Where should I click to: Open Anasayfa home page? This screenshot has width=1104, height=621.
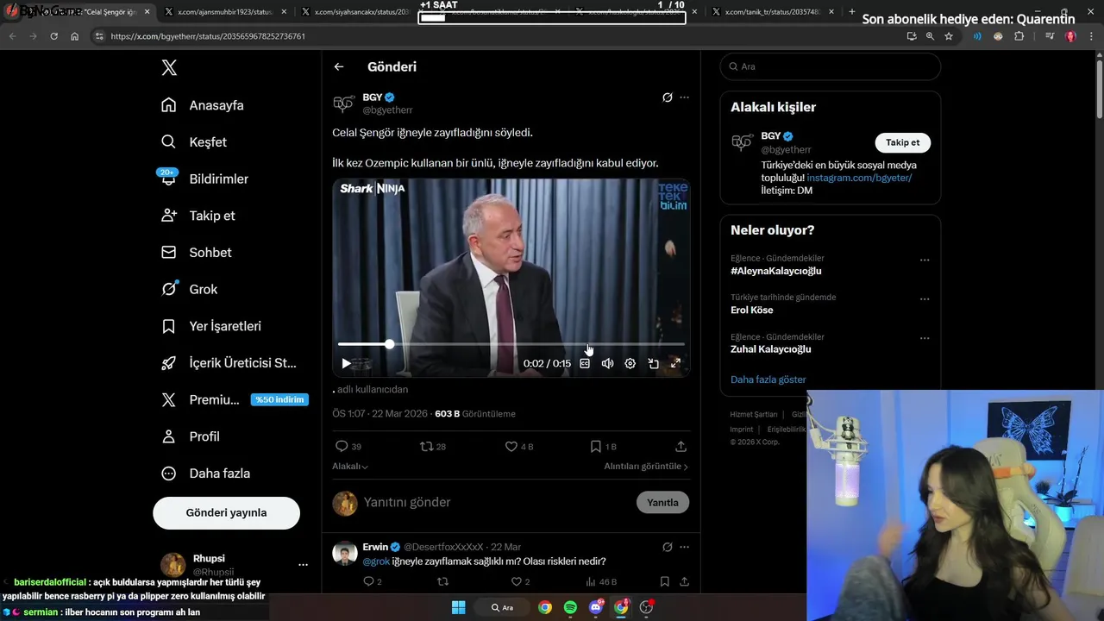(x=203, y=105)
